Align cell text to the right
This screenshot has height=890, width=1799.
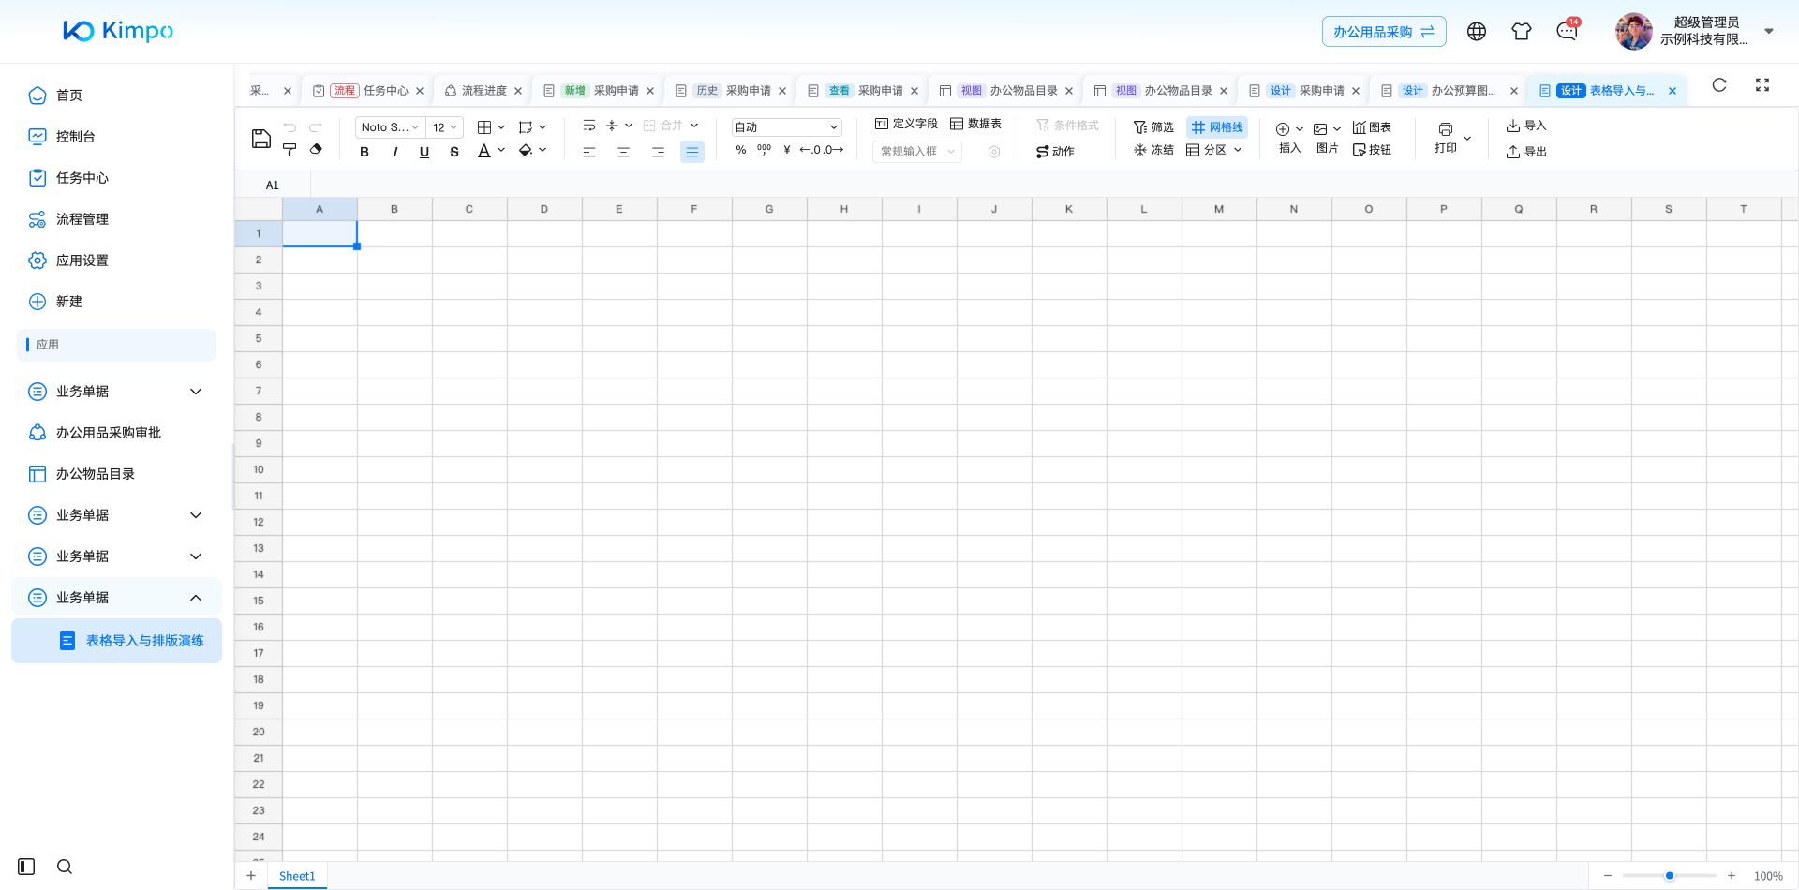tap(658, 152)
